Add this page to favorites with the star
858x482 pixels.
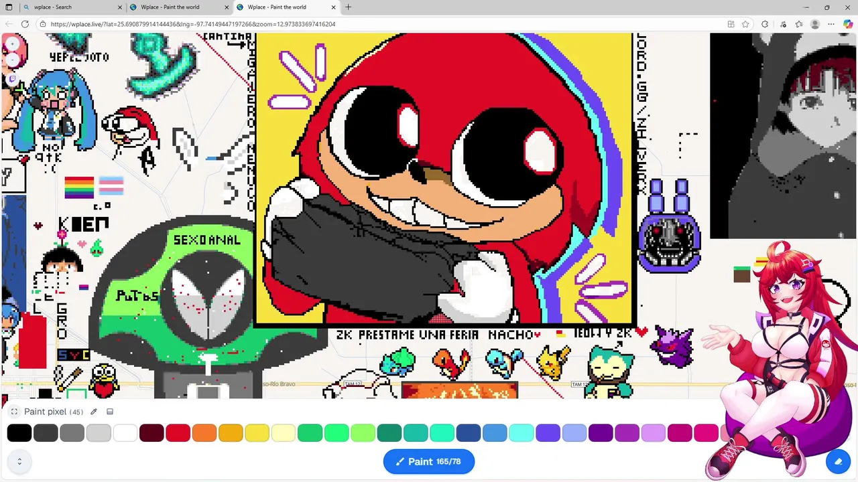tap(745, 24)
